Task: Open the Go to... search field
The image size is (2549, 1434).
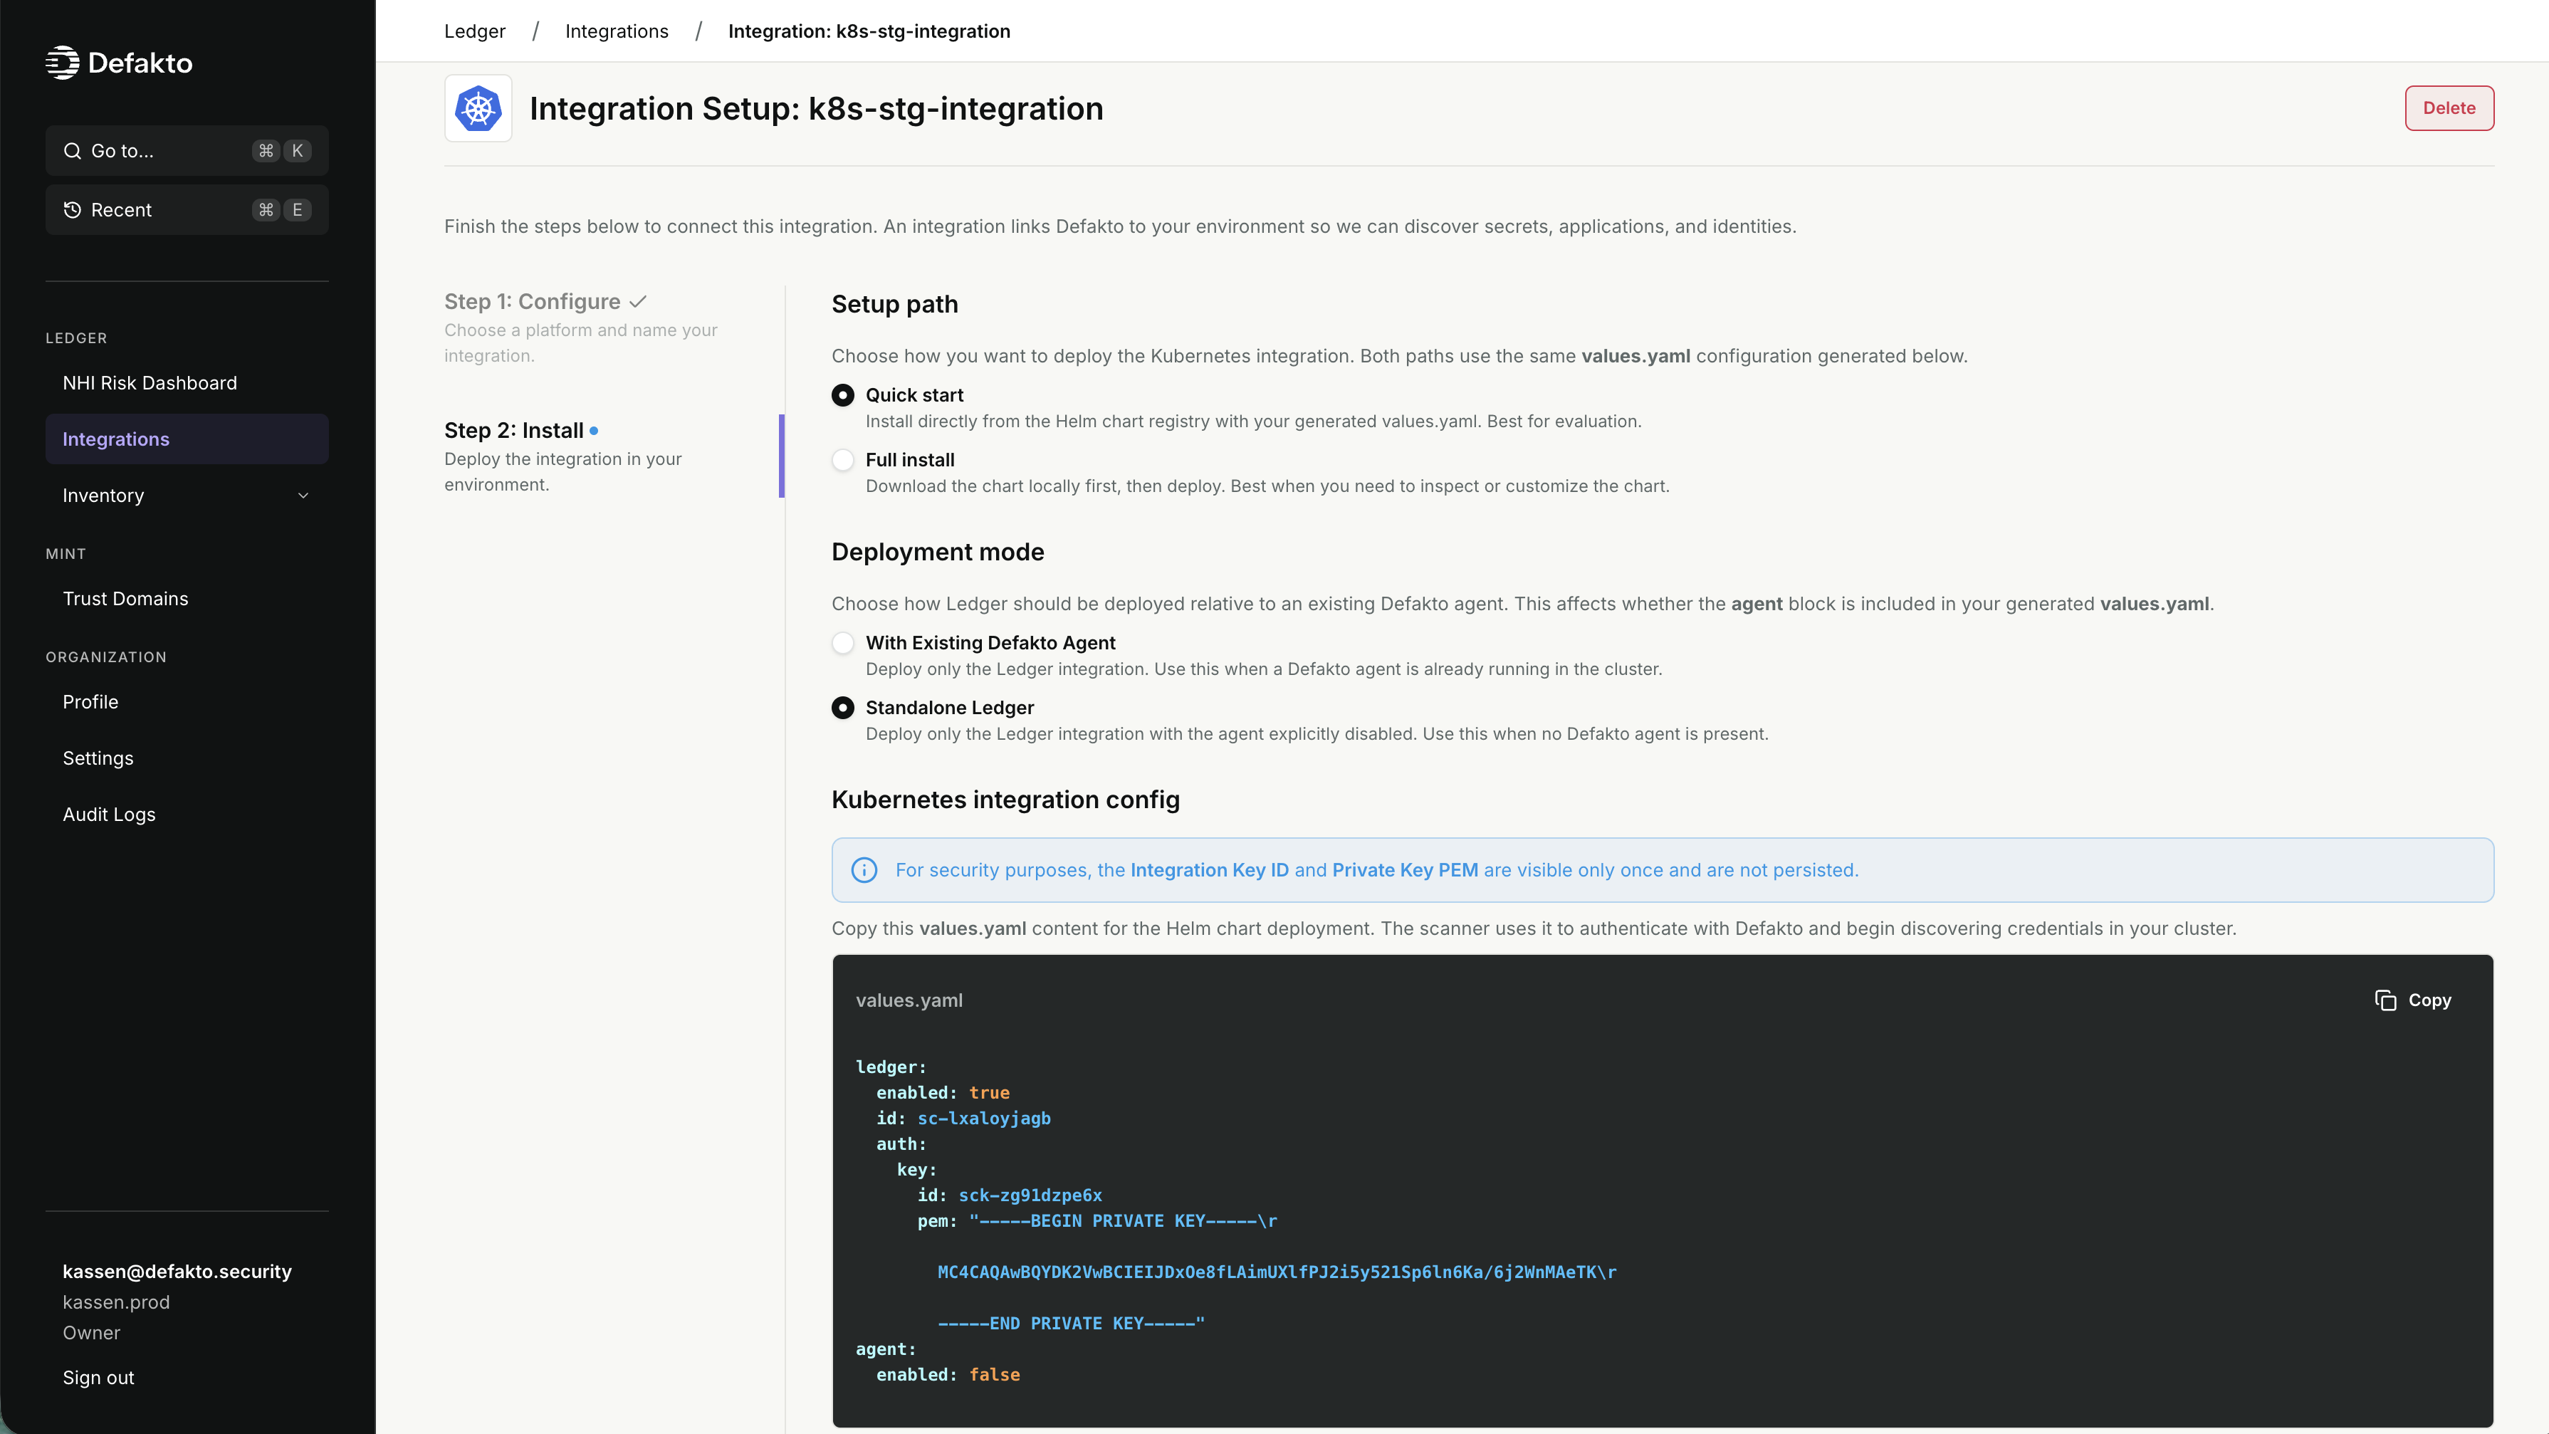Action: [187, 150]
